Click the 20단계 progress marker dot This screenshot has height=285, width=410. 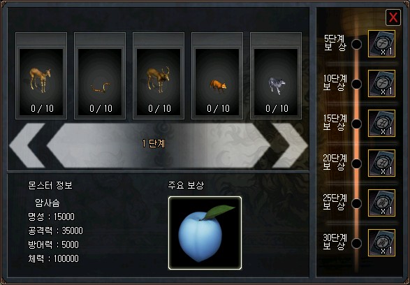point(356,163)
